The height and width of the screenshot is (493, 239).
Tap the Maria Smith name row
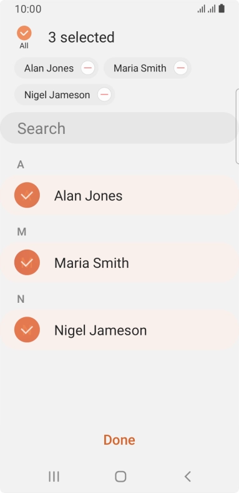[119, 262]
